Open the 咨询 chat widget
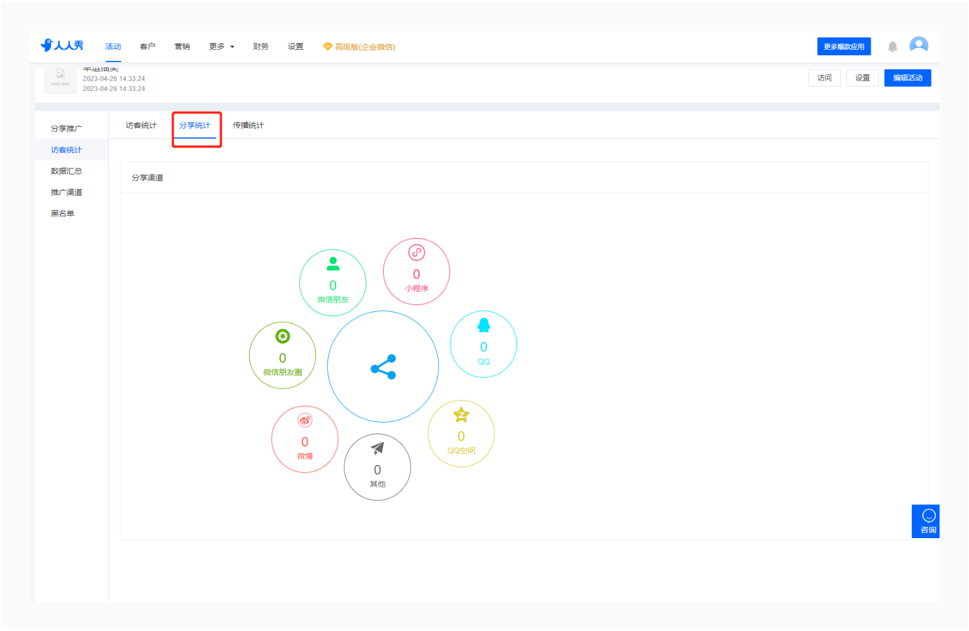969x631 pixels. 925,522
